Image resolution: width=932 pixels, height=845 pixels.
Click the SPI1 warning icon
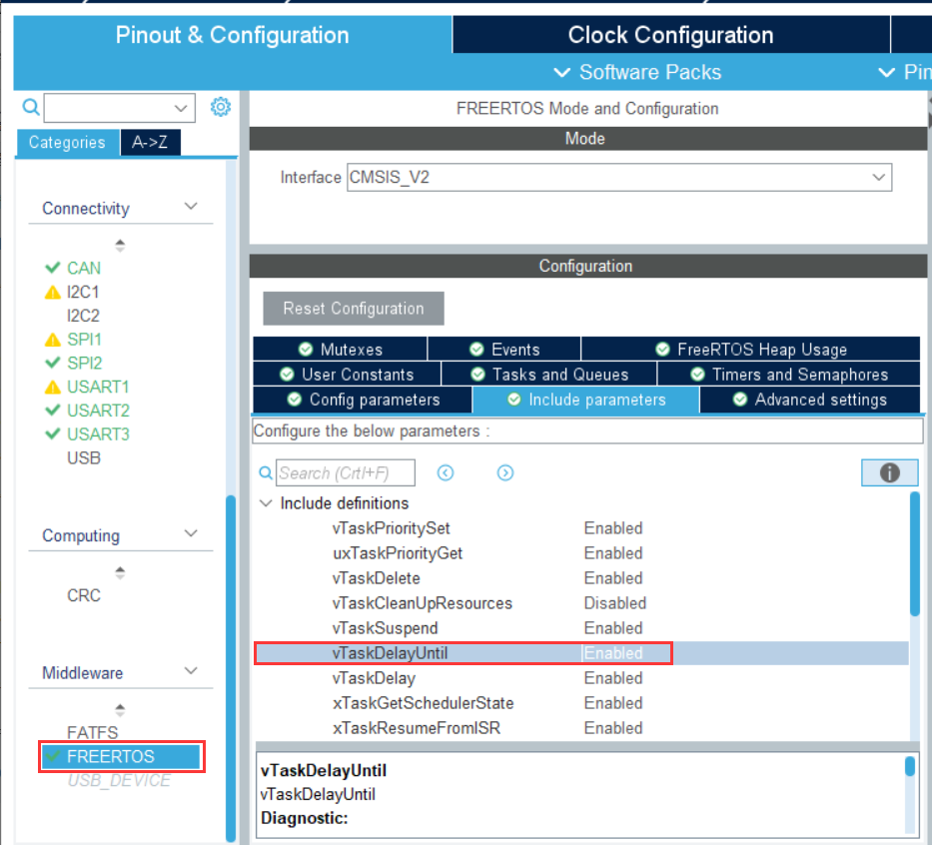(x=53, y=340)
